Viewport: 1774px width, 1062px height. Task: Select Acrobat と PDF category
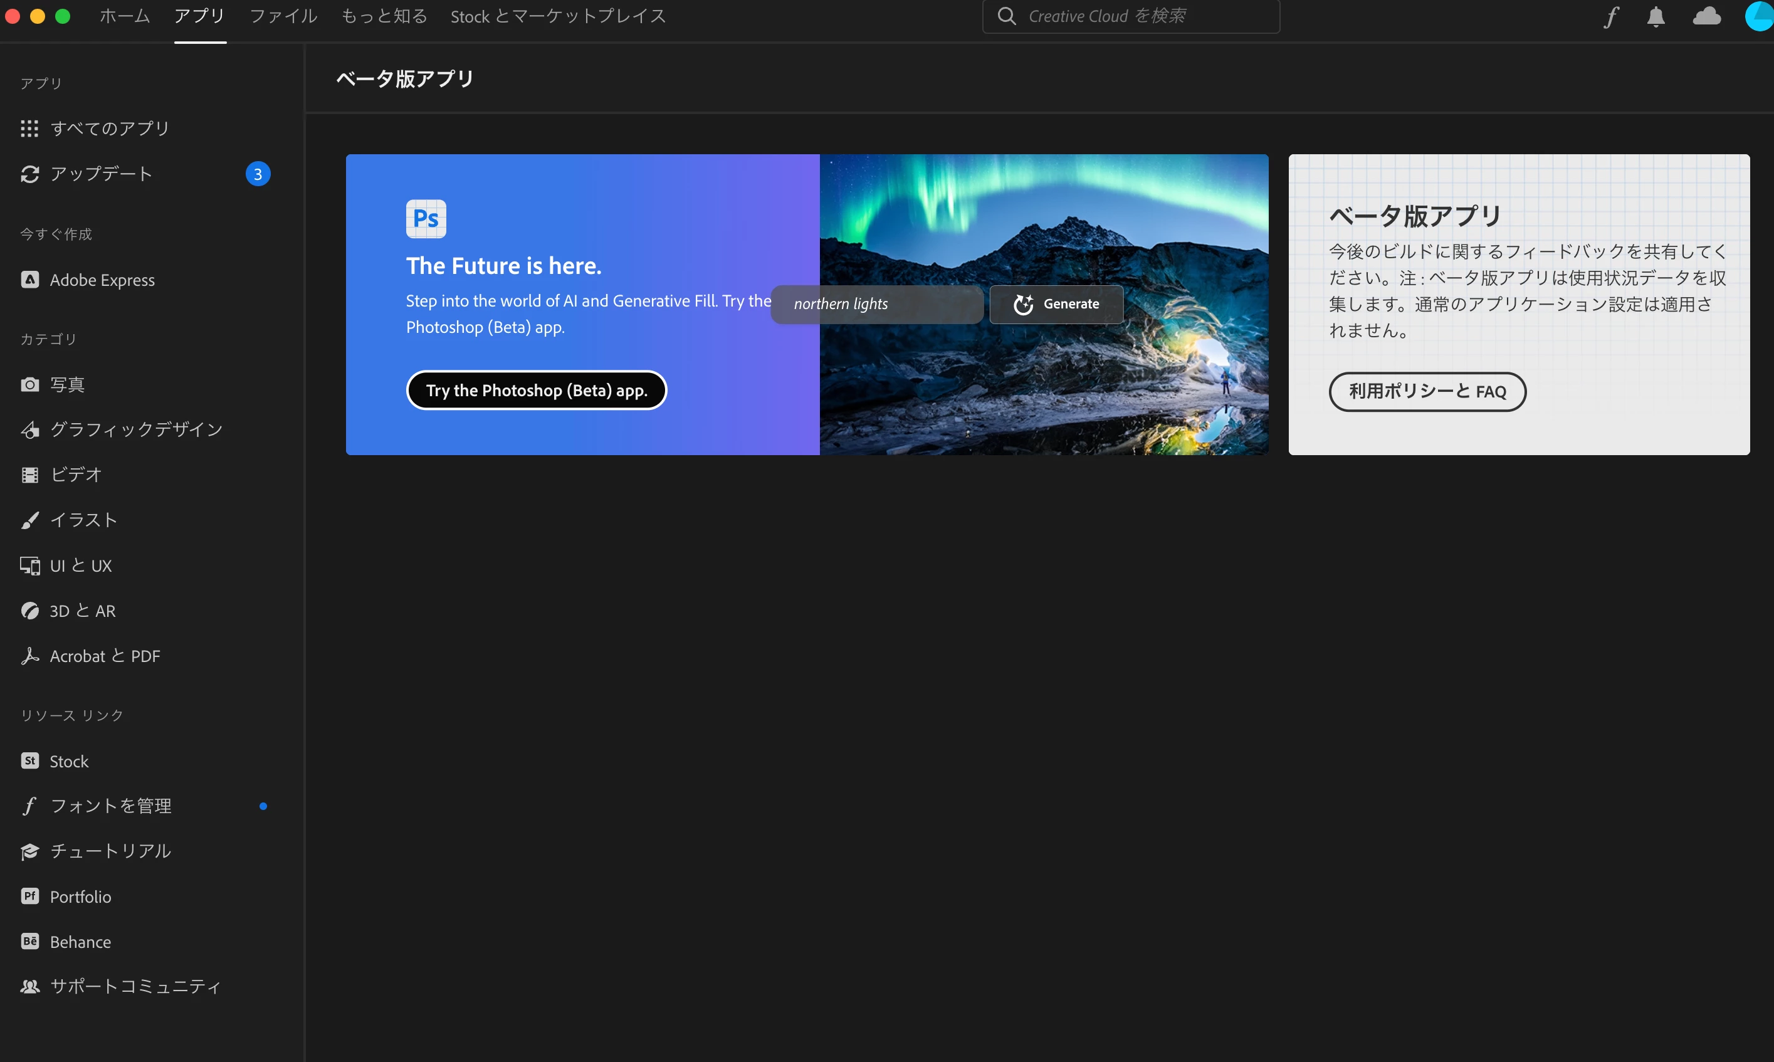[x=105, y=656]
